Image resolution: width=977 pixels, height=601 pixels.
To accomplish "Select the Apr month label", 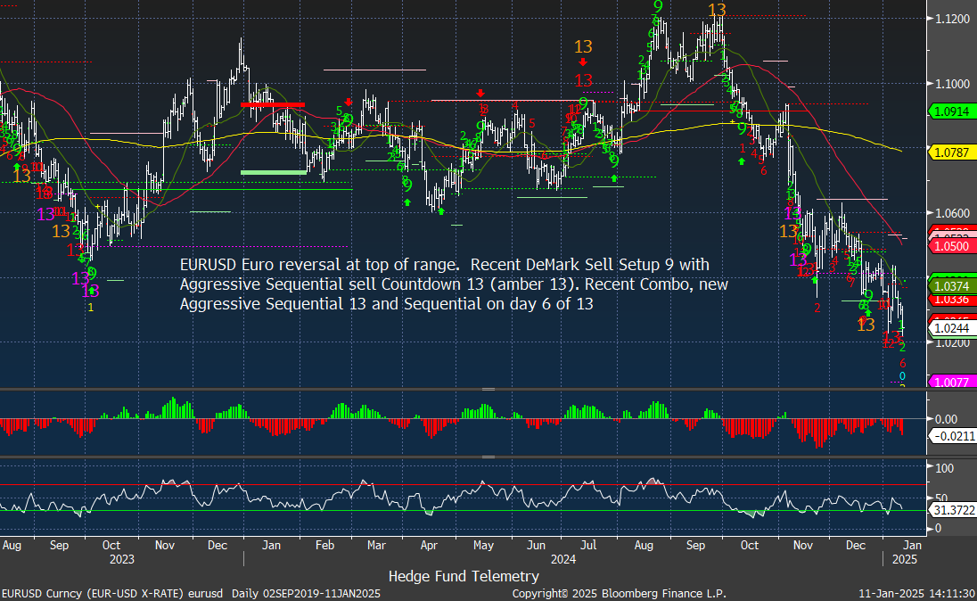I will pyautogui.click(x=429, y=546).
